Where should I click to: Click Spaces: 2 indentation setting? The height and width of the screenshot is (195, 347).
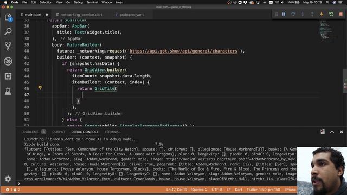(x=200, y=190)
